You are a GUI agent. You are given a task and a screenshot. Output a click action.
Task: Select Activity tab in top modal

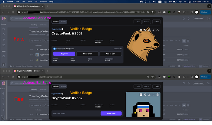pyautogui.click(x=63, y=22)
